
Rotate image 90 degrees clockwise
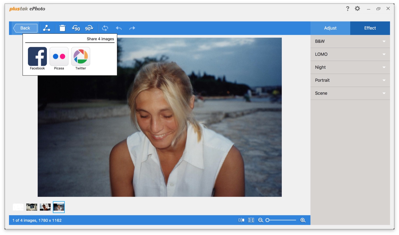[x=89, y=28]
